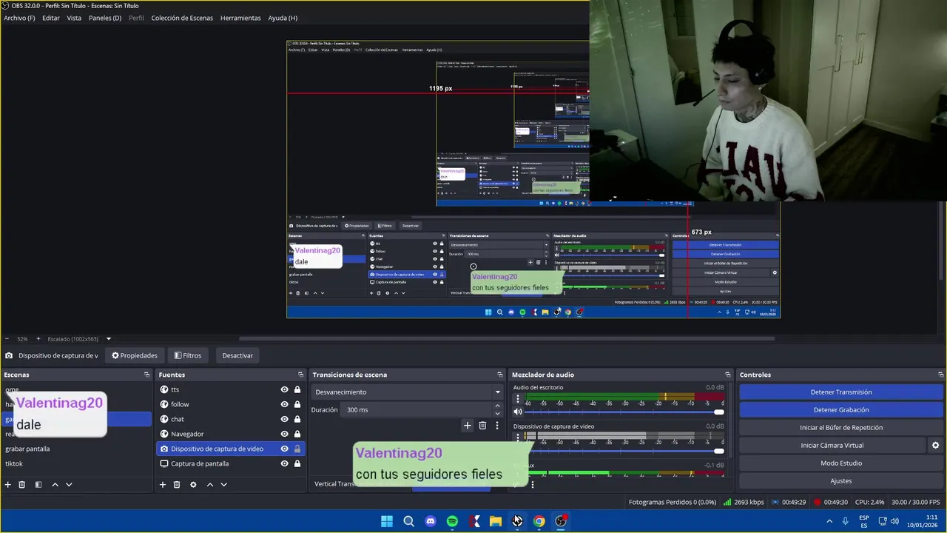Add a transition with the plus icon in Transiciones
This screenshot has width=947, height=533.
(x=468, y=426)
